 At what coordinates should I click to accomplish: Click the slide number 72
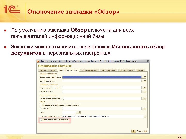point(180,137)
